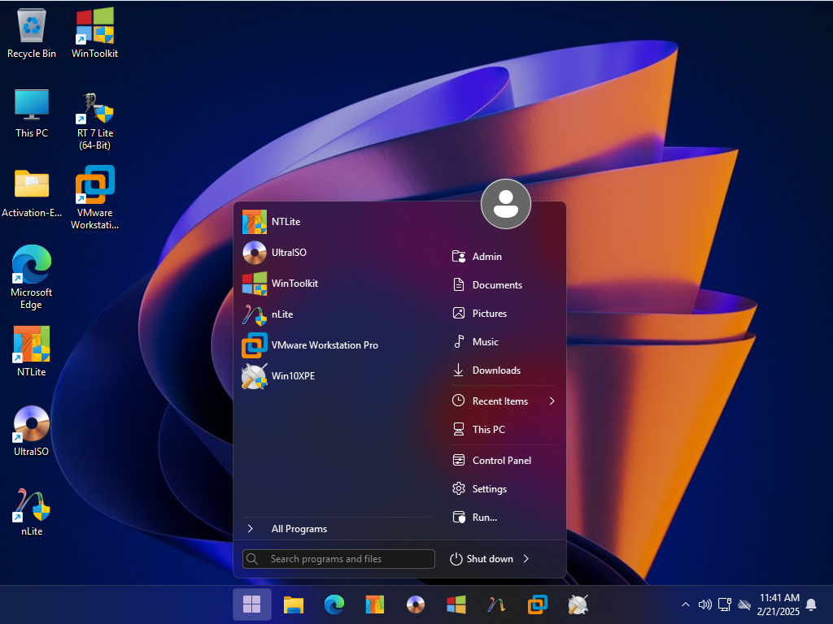The width and height of the screenshot is (833, 624).
Task: Open Pictures from the Start menu
Action: coord(503,314)
